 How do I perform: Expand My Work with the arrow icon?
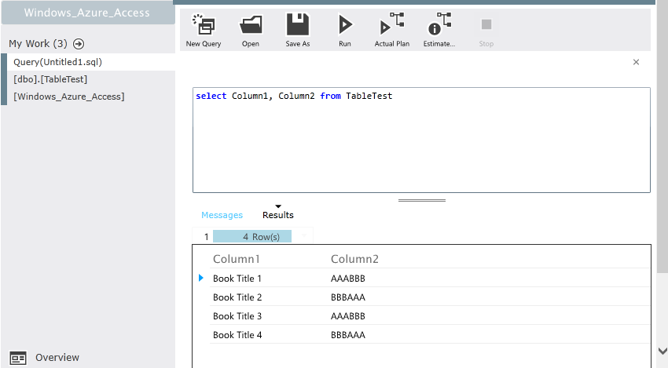click(79, 44)
